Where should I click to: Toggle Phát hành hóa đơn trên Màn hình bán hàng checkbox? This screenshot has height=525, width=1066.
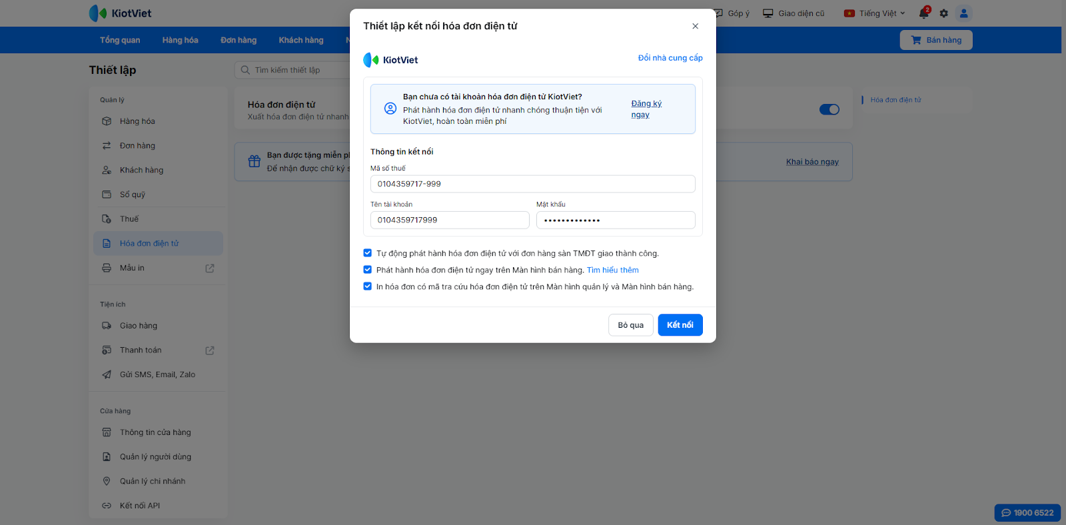click(x=367, y=270)
